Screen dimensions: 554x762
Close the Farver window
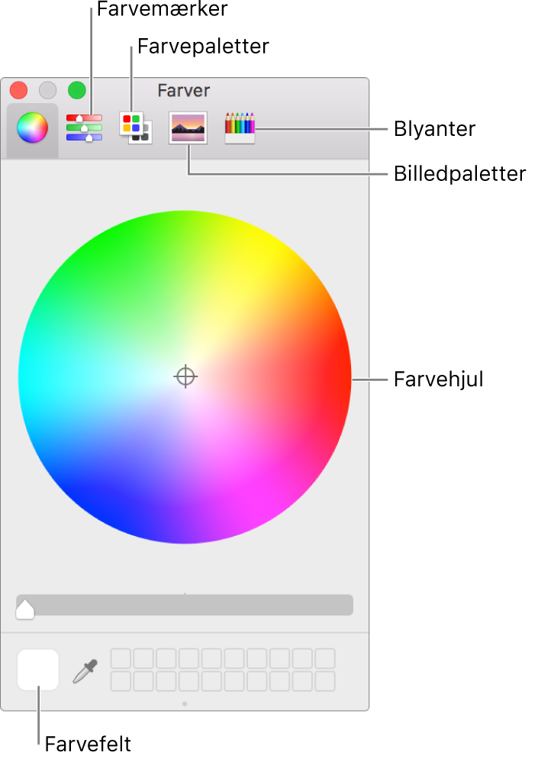[19, 90]
